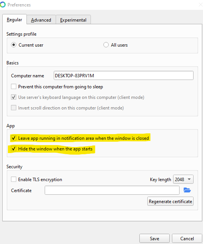Cancel the preferences dialog
Screen dimensions: 203x244
(187, 238)
